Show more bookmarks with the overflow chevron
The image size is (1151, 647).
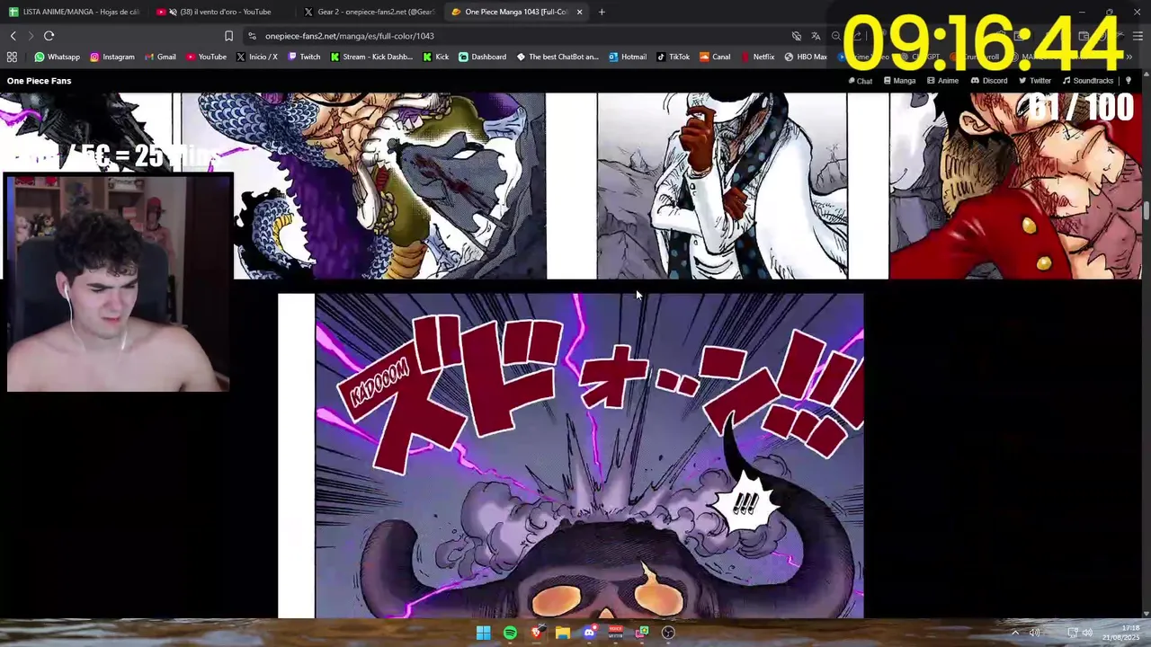coord(1129,57)
